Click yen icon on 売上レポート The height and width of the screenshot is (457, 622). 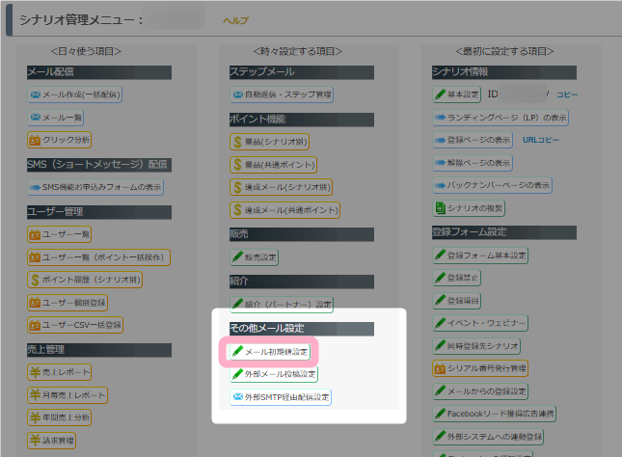(35, 371)
